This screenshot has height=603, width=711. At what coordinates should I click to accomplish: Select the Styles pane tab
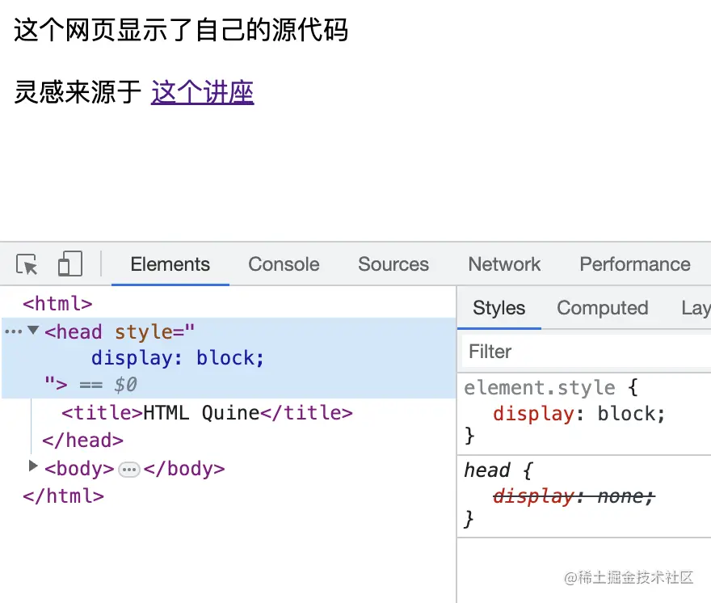[x=499, y=308]
